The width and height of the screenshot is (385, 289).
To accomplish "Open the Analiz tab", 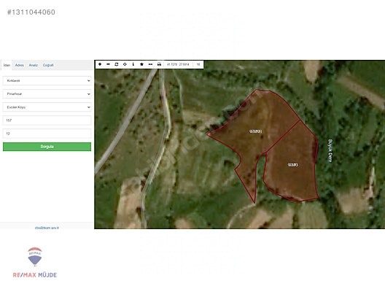I will (33, 65).
